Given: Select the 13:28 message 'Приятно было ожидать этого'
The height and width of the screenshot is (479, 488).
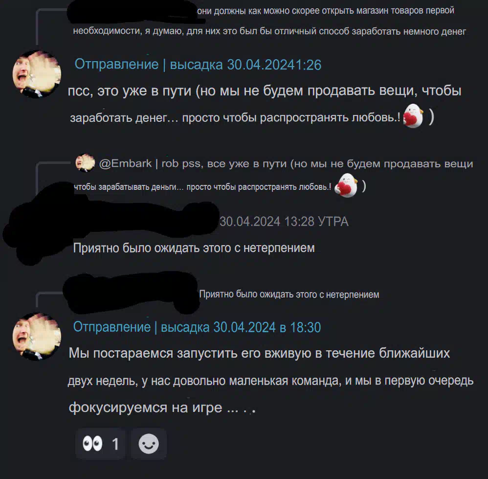Looking at the screenshot, I should click(x=194, y=248).
